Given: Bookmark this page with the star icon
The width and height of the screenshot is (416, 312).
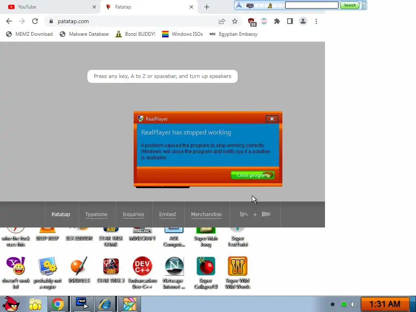Looking at the screenshot, I should tap(235, 21).
